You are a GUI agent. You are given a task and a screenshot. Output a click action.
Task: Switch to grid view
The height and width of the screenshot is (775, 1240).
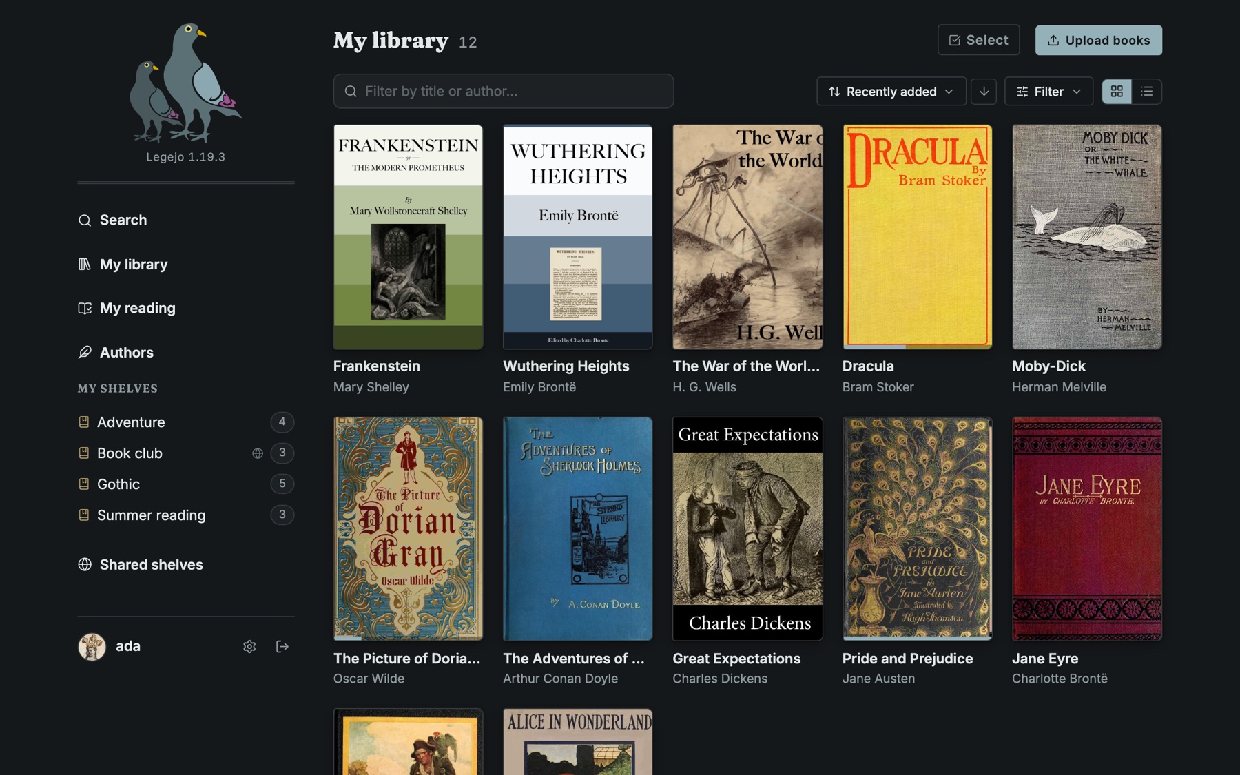1117,92
